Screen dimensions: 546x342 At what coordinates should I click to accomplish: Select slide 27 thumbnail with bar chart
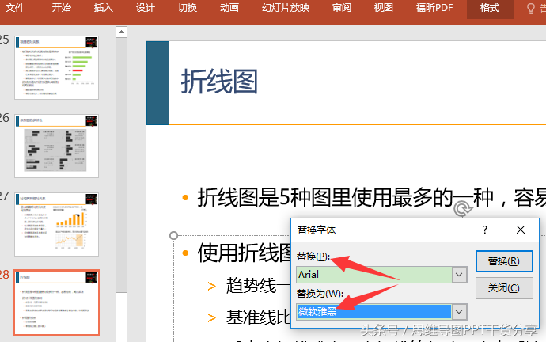click(56, 224)
